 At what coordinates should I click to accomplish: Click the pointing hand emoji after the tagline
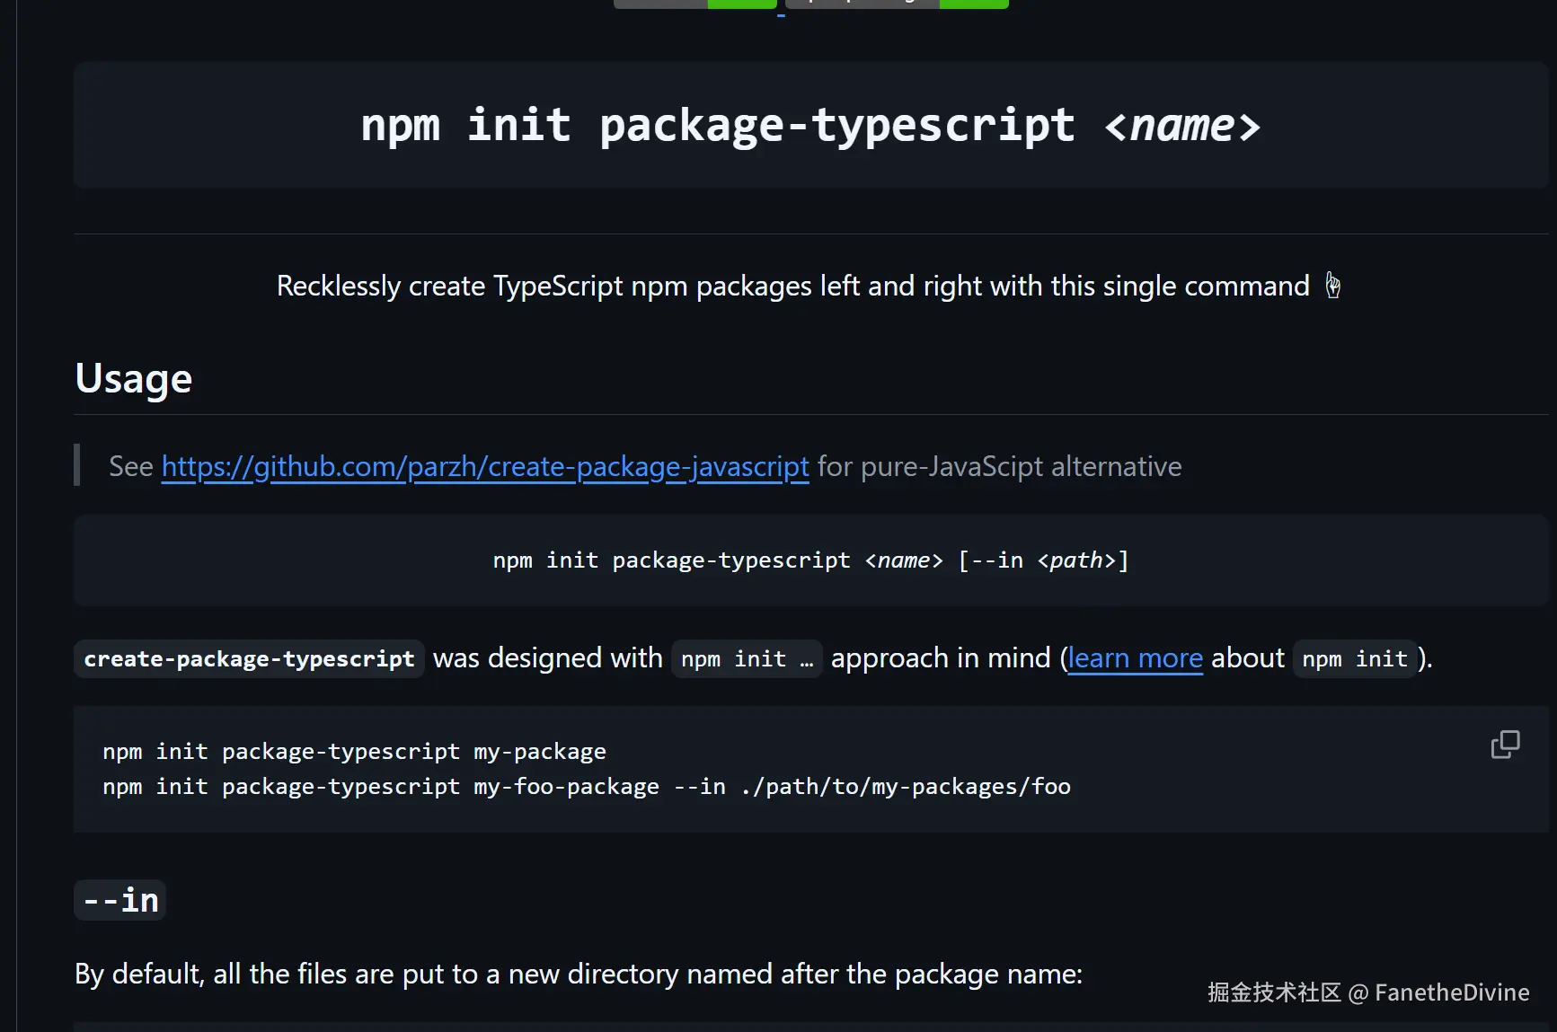click(1333, 286)
